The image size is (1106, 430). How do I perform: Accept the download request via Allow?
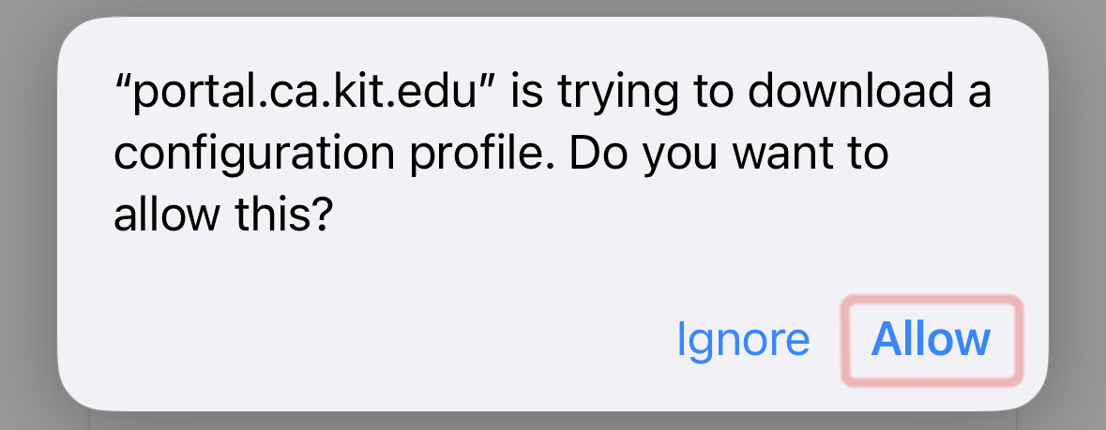pos(931,339)
